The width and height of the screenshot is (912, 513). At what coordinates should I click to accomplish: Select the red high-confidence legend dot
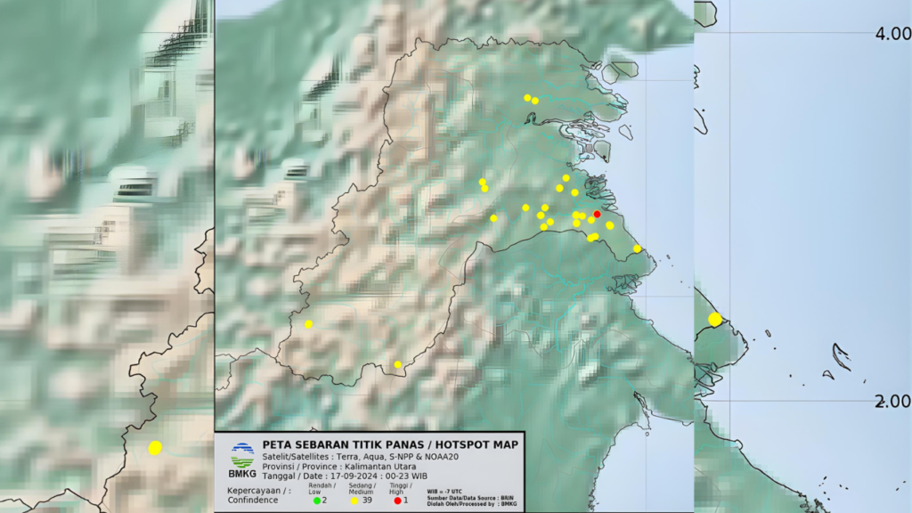(x=397, y=501)
